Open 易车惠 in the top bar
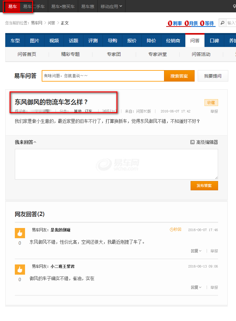Screen dimensions: 236x321 (88, 6)
